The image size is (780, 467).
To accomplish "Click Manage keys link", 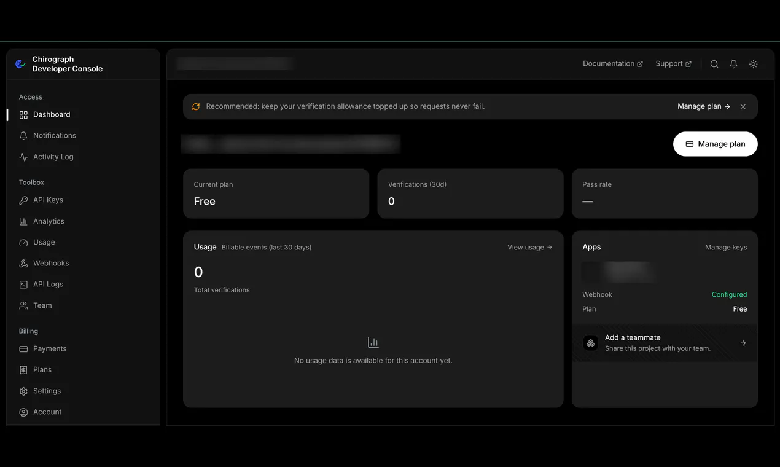I will point(726,248).
